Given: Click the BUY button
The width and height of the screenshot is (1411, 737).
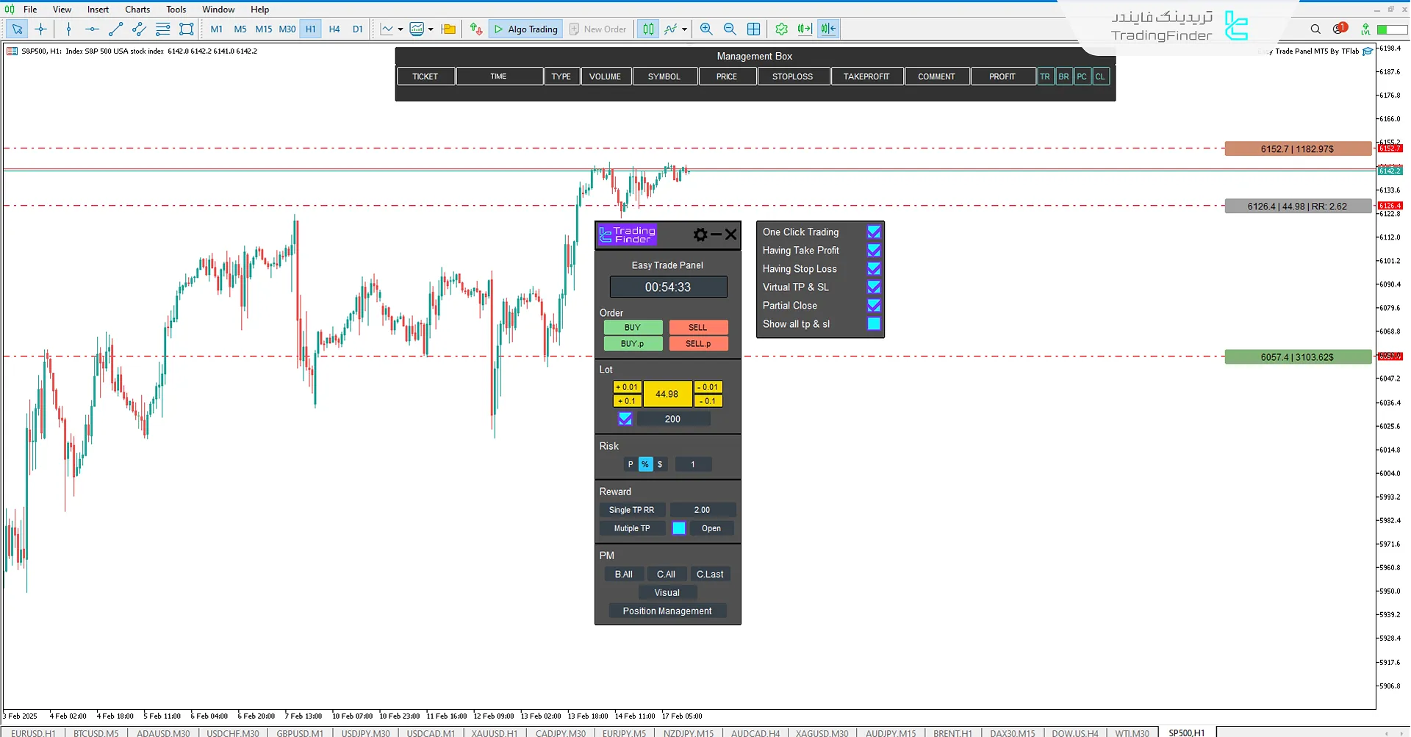Looking at the screenshot, I should pos(633,327).
